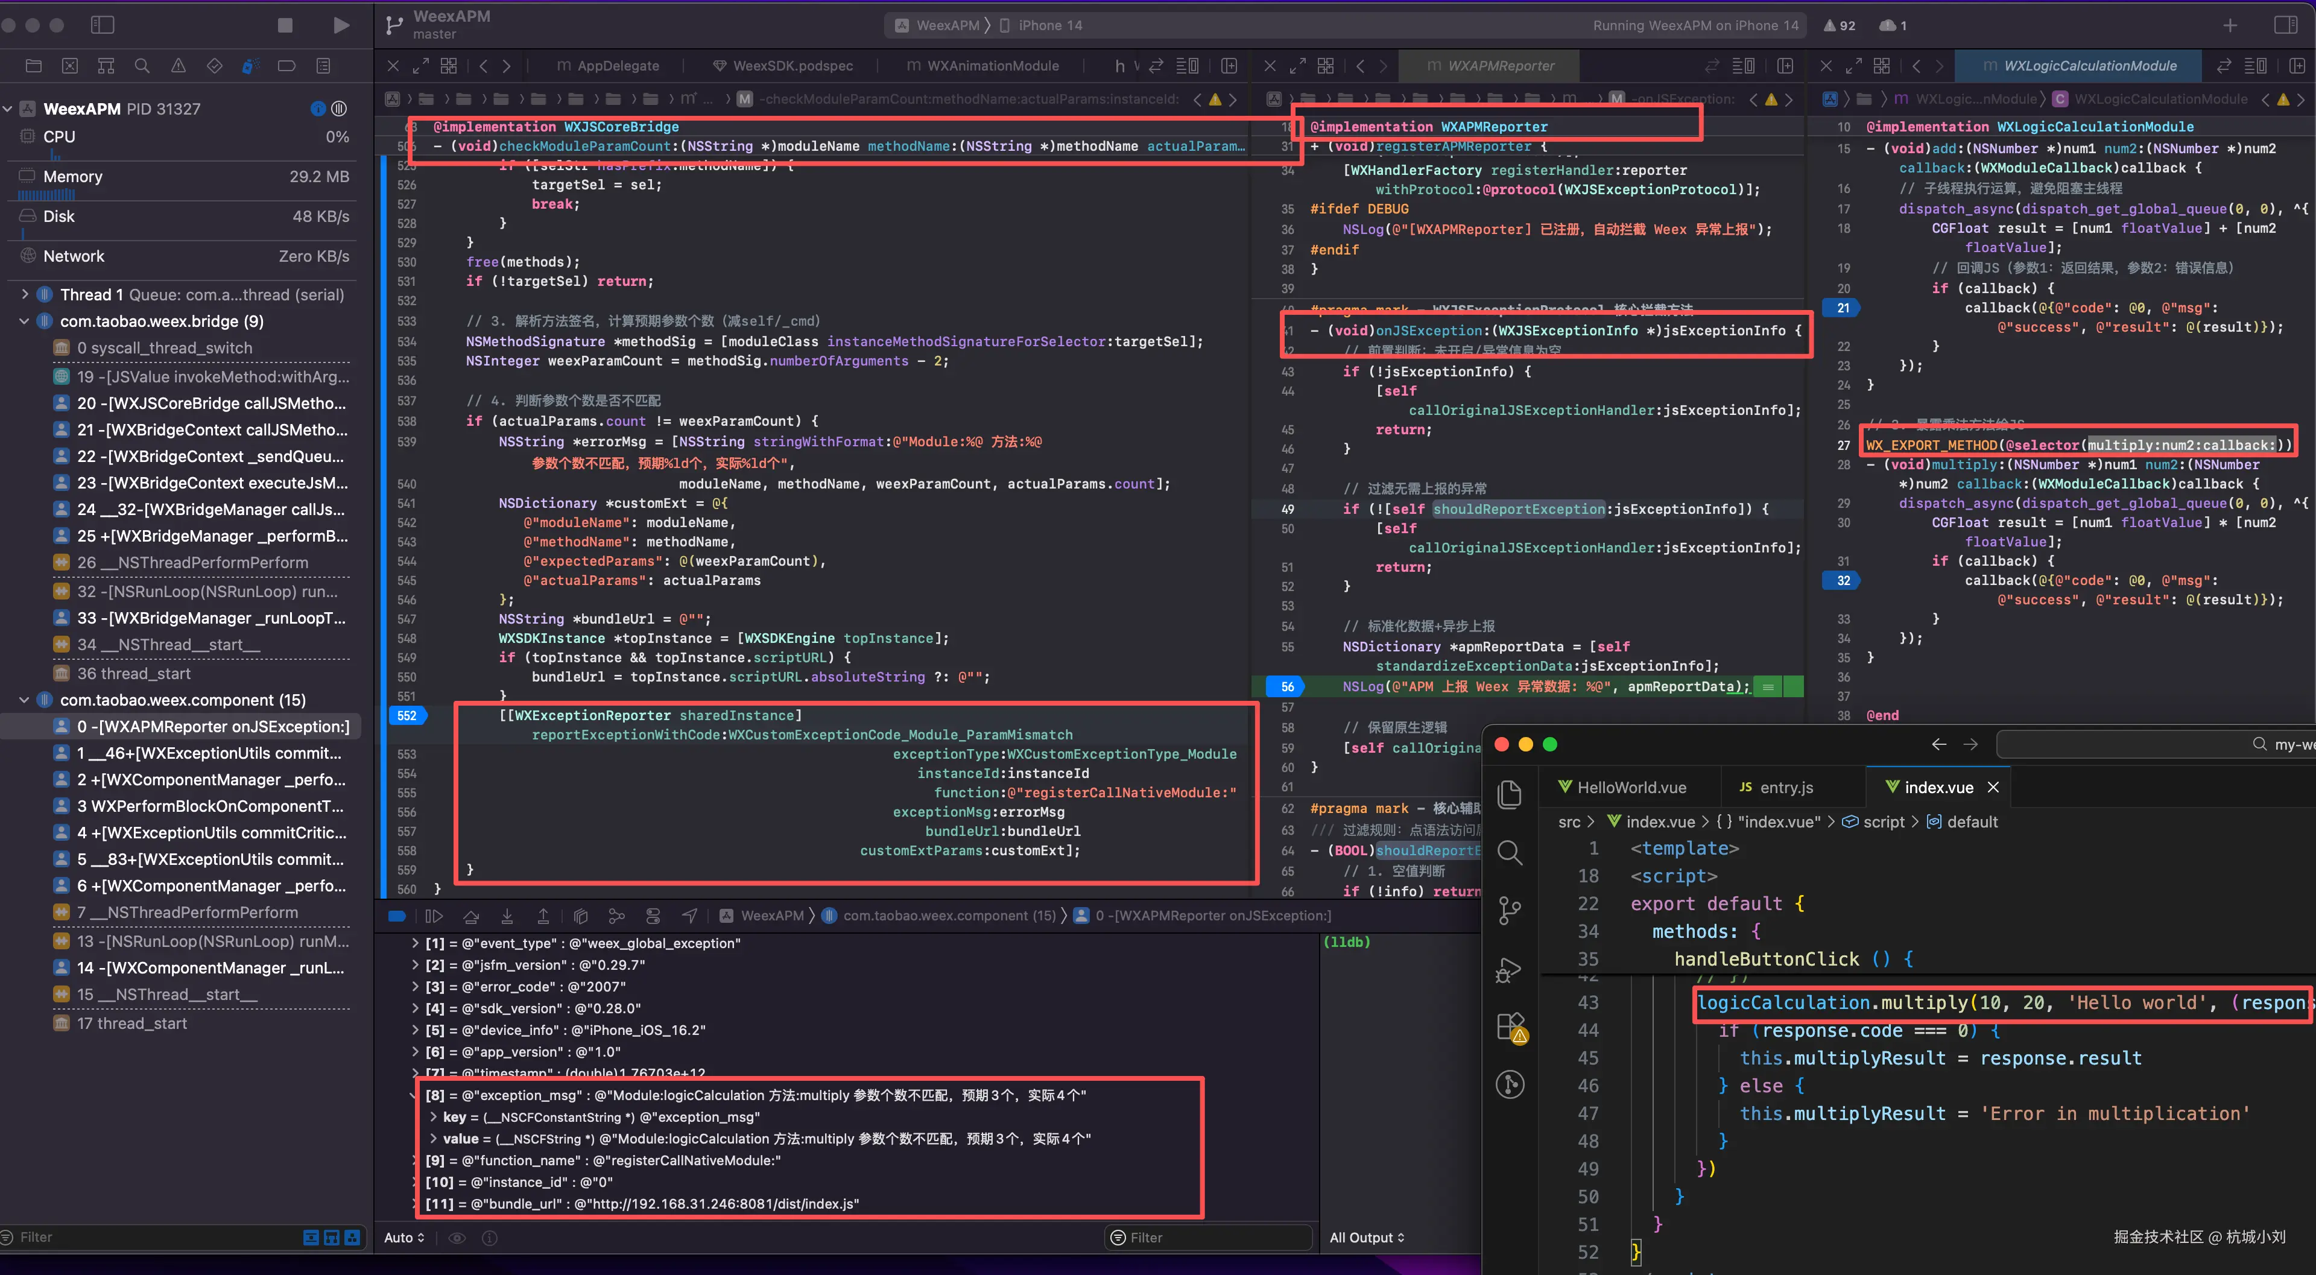Open Source Control in VS Code sidebar
Viewport: 2316px width, 1275px height.
click(1510, 910)
